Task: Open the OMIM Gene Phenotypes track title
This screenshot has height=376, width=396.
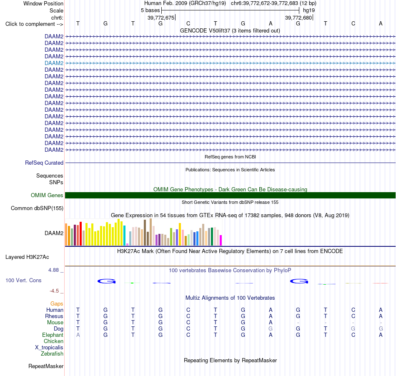Action: click(230, 189)
